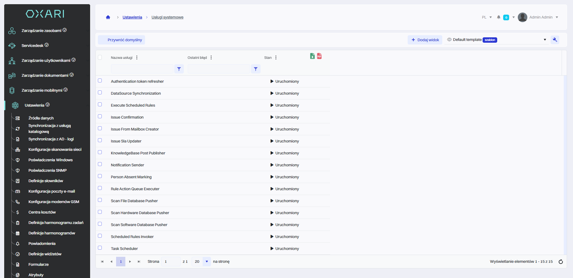573x278 pixels.
Task: Open the Default template view dropdown
Action: (545, 40)
